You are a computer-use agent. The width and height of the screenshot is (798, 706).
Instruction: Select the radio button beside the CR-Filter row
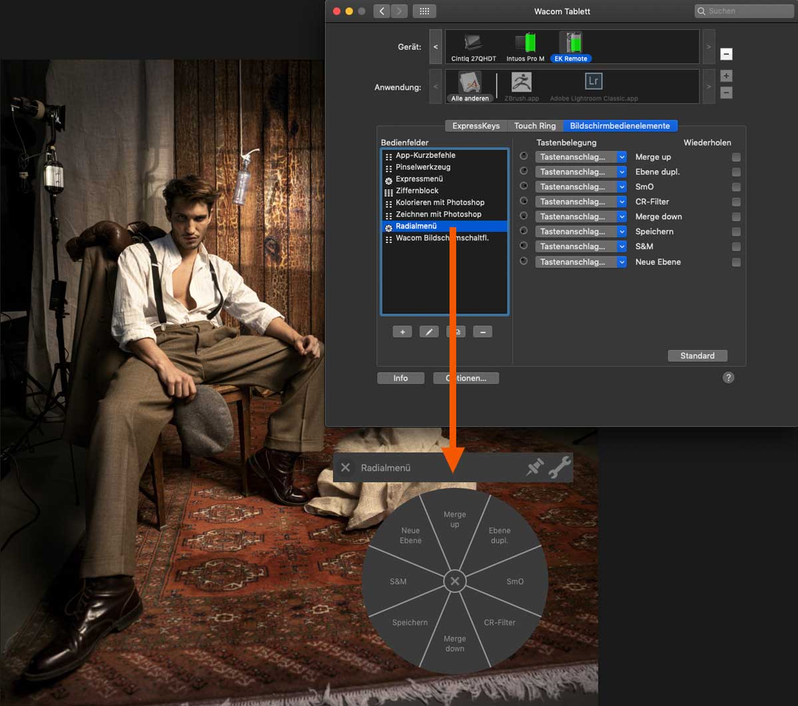[524, 201]
